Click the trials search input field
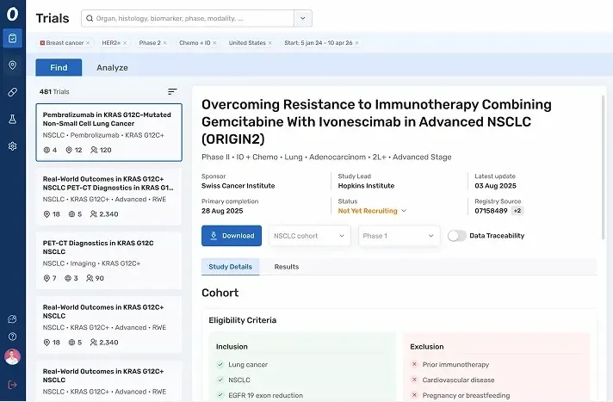 [189, 18]
